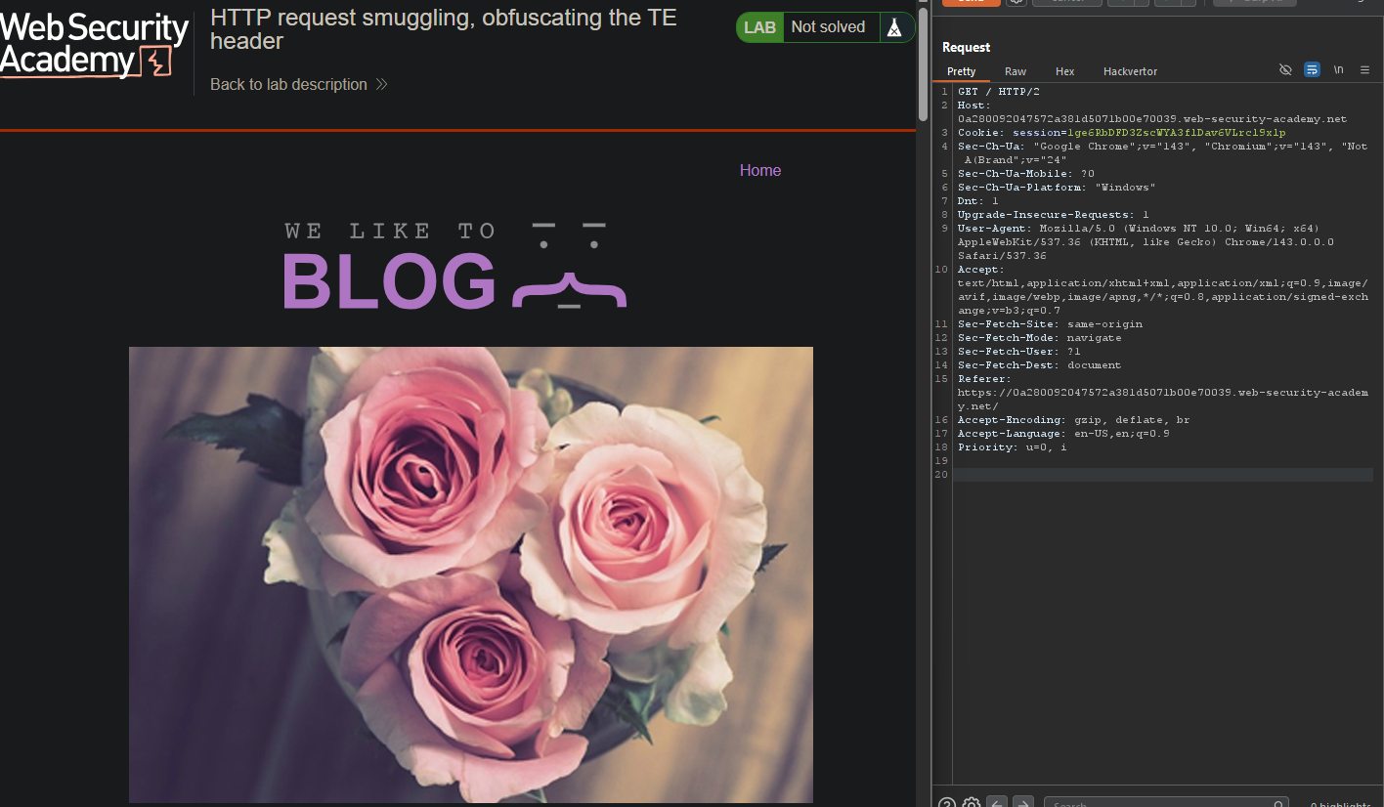
Task: Click the 'Accept:' header name on line 10
Action: tap(981, 269)
